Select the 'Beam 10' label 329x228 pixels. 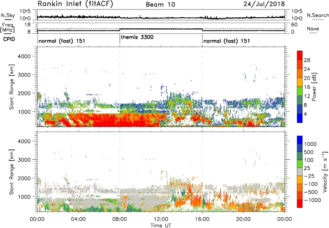160,5
